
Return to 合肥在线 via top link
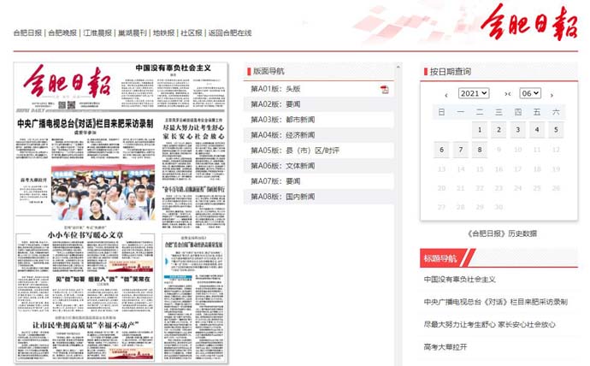pyautogui.click(x=230, y=32)
